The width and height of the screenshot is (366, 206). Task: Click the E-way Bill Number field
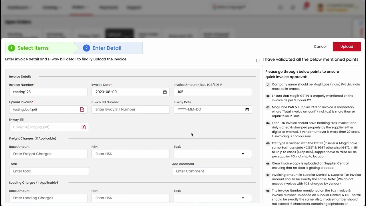click(x=130, y=109)
